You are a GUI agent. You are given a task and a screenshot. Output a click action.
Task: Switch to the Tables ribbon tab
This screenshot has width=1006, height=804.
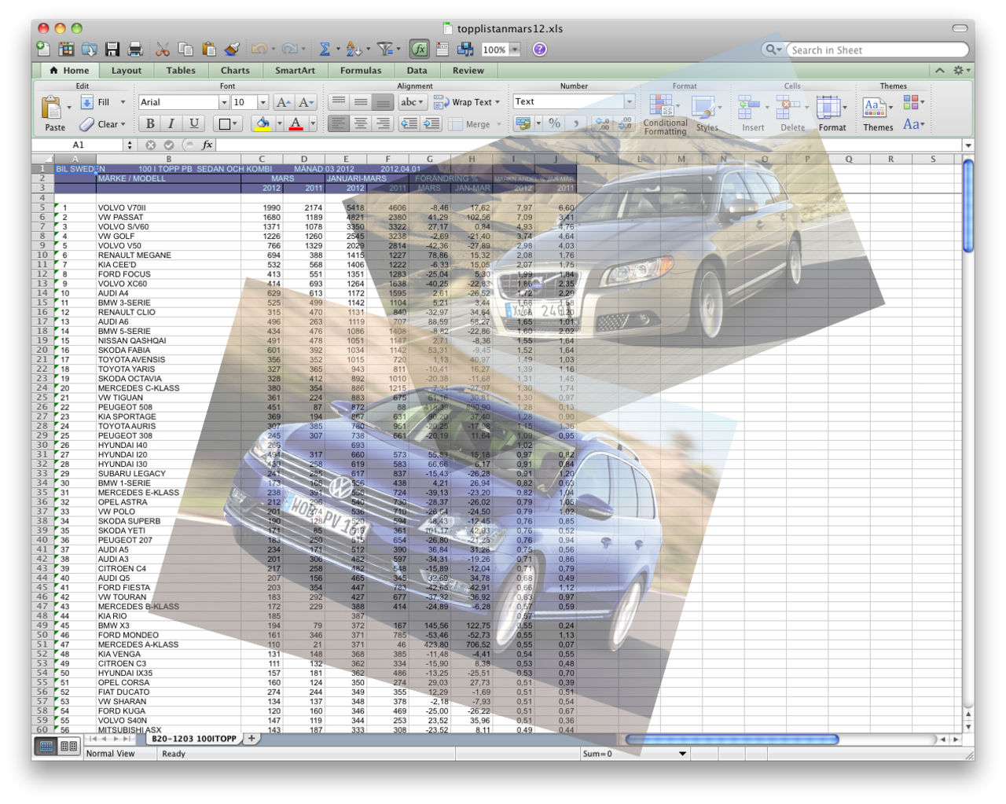(x=181, y=70)
